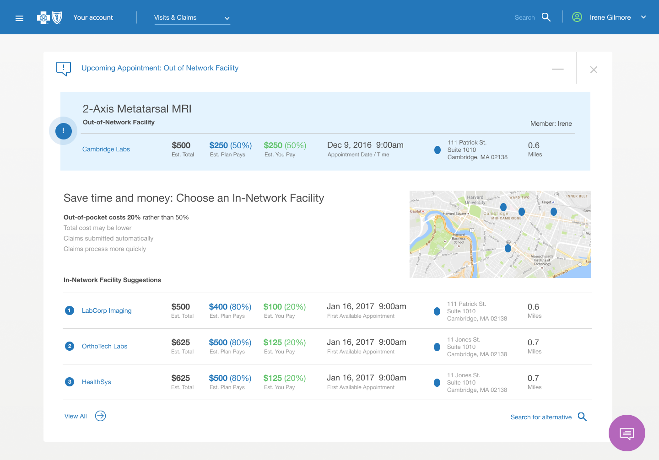
Task: Open the hamburger navigation menu
Action: click(x=19, y=18)
